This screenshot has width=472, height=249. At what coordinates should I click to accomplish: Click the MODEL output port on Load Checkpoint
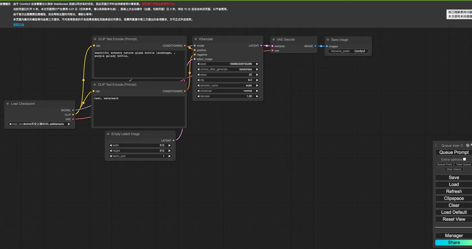click(x=73, y=110)
